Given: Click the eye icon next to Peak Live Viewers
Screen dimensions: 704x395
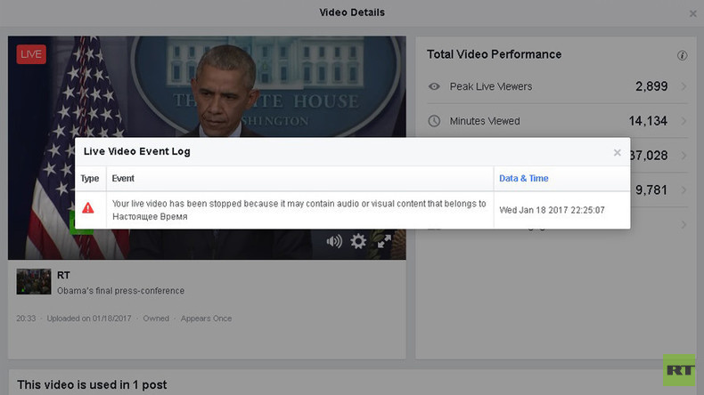Looking at the screenshot, I should coord(434,86).
